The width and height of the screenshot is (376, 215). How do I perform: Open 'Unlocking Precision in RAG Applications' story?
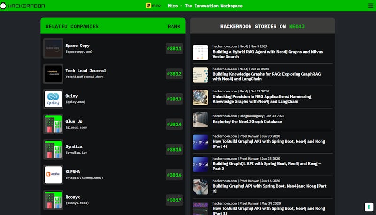click(x=262, y=99)
